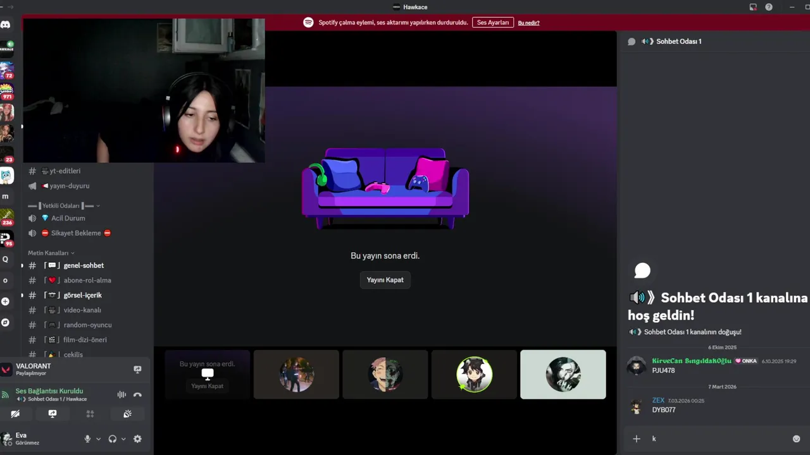Open noise suppression waveform icon
This screenshot has width=810, height=455.
121,394
